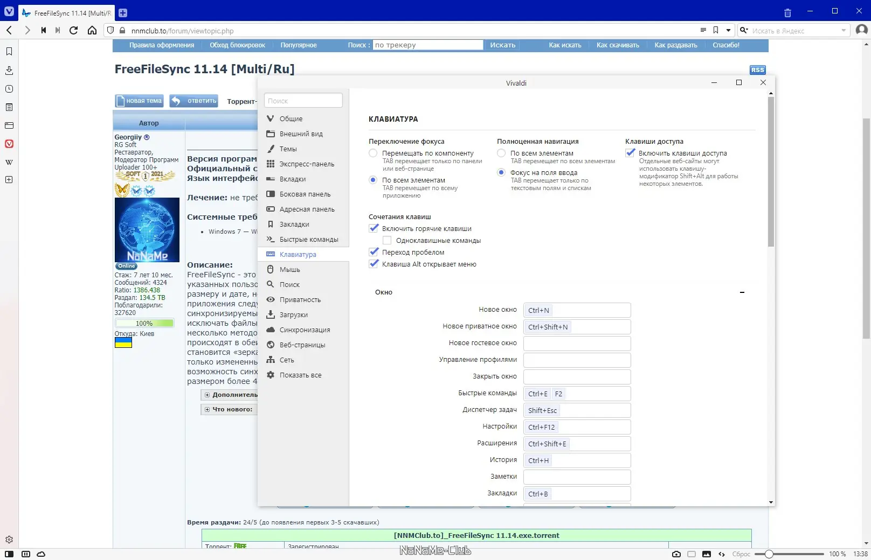Add a new web panel
Viewport: 871px width, 560px height.
click(9, 180)
